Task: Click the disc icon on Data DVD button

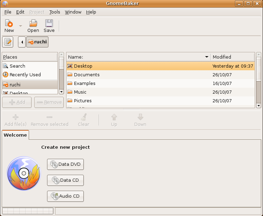Action: 54,164
